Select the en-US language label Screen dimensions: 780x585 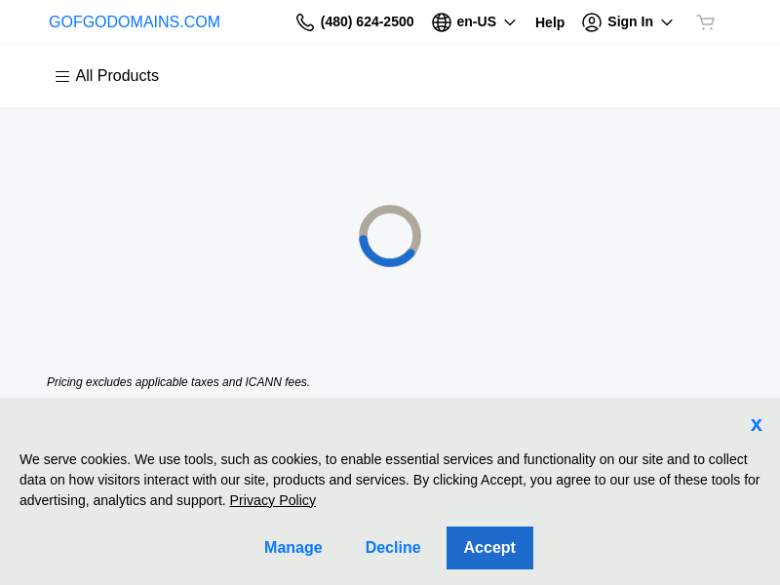[x=476, y=21]
